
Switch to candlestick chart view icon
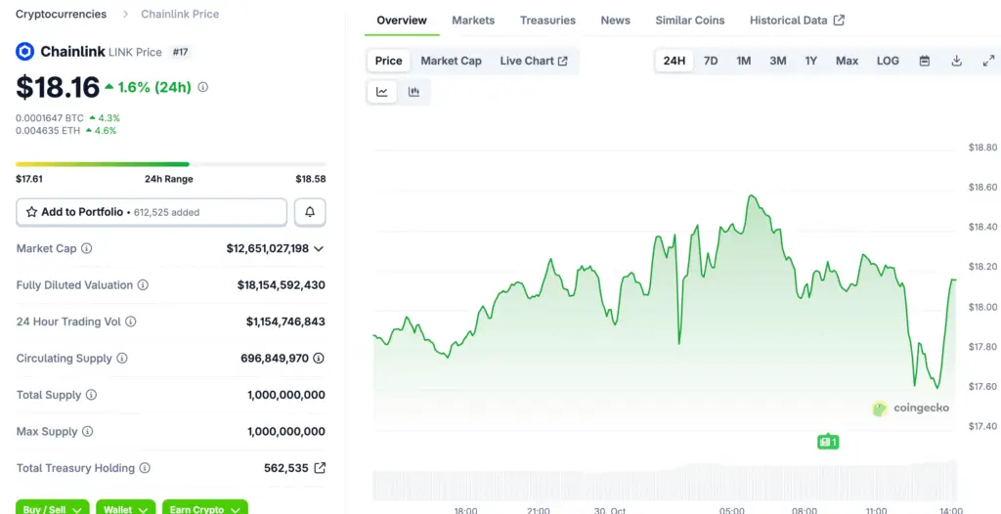pos(413,92)
